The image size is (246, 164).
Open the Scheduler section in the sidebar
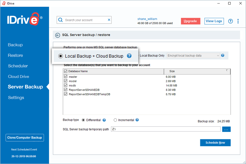coord(18,66)
